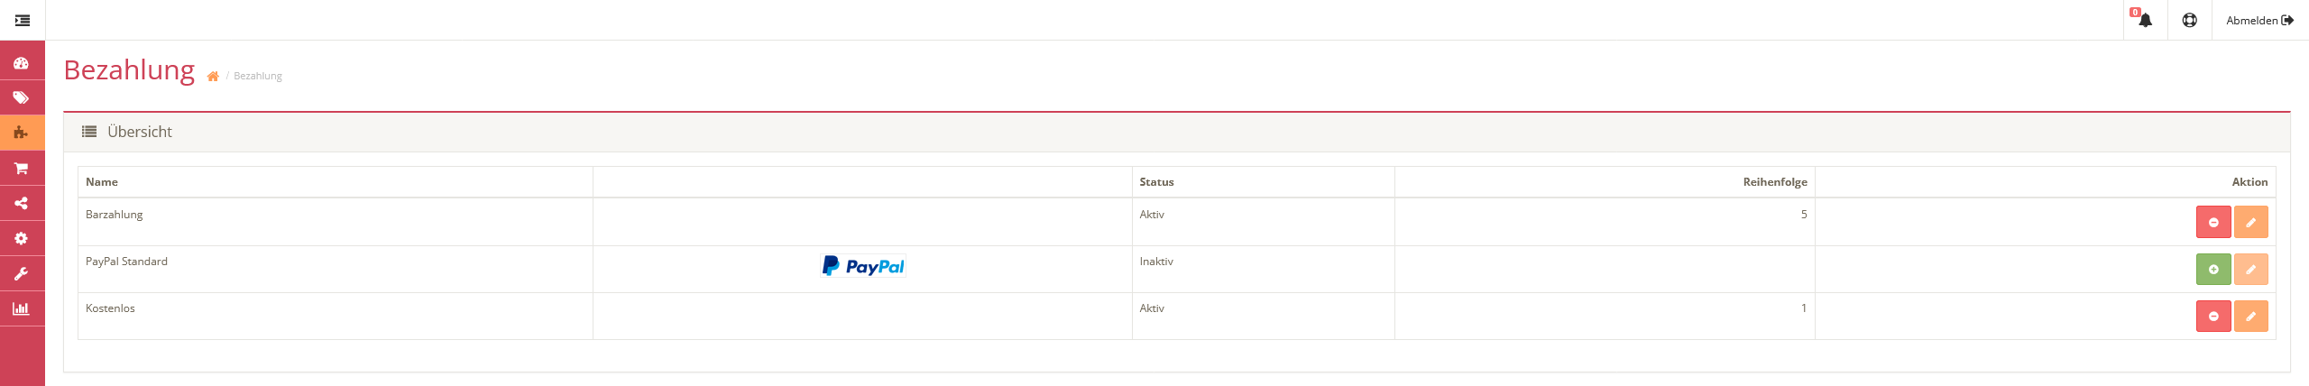Click the PayPal logo image
Viewport: 2309px width, 386px height.
pos(863,266)
